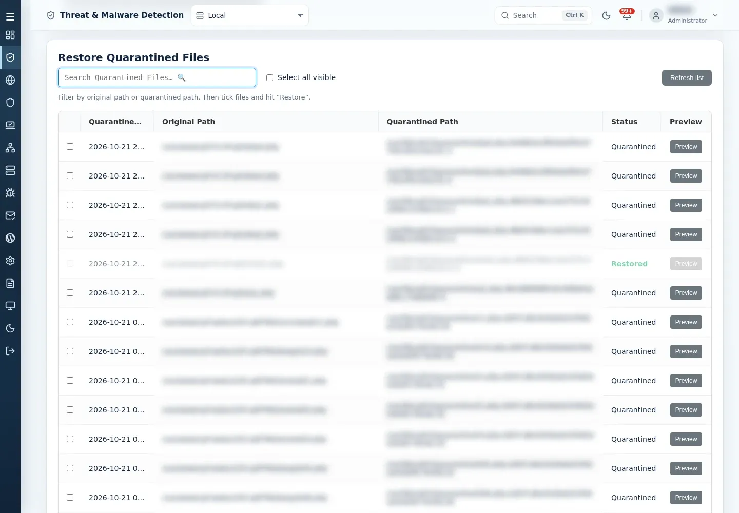The width and height of the screenshot is (739, 513).
Task: Go to the dashboard grid icon
Action: (x=10, y=35)
